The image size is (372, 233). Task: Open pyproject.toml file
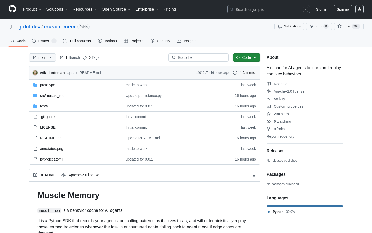[x=51, y=159]
